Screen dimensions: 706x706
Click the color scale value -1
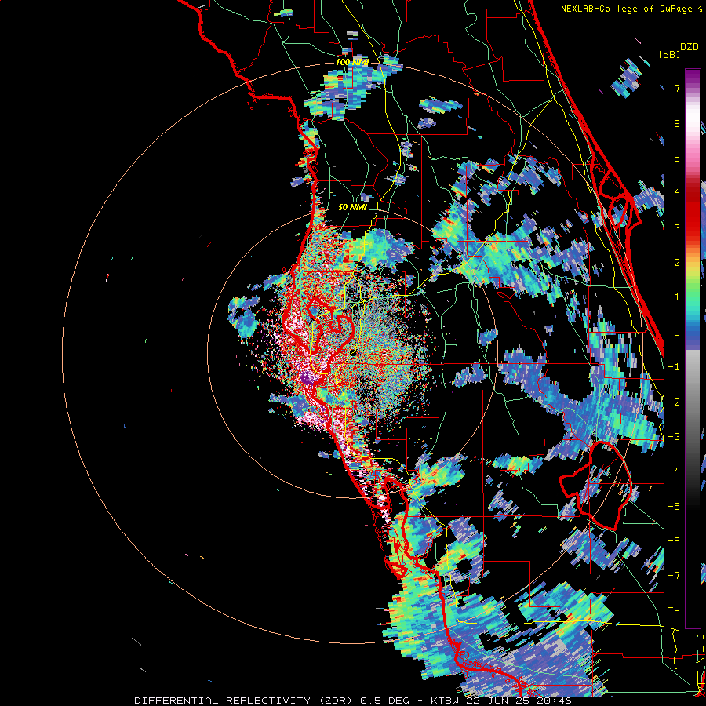click(x=674, y=367)
